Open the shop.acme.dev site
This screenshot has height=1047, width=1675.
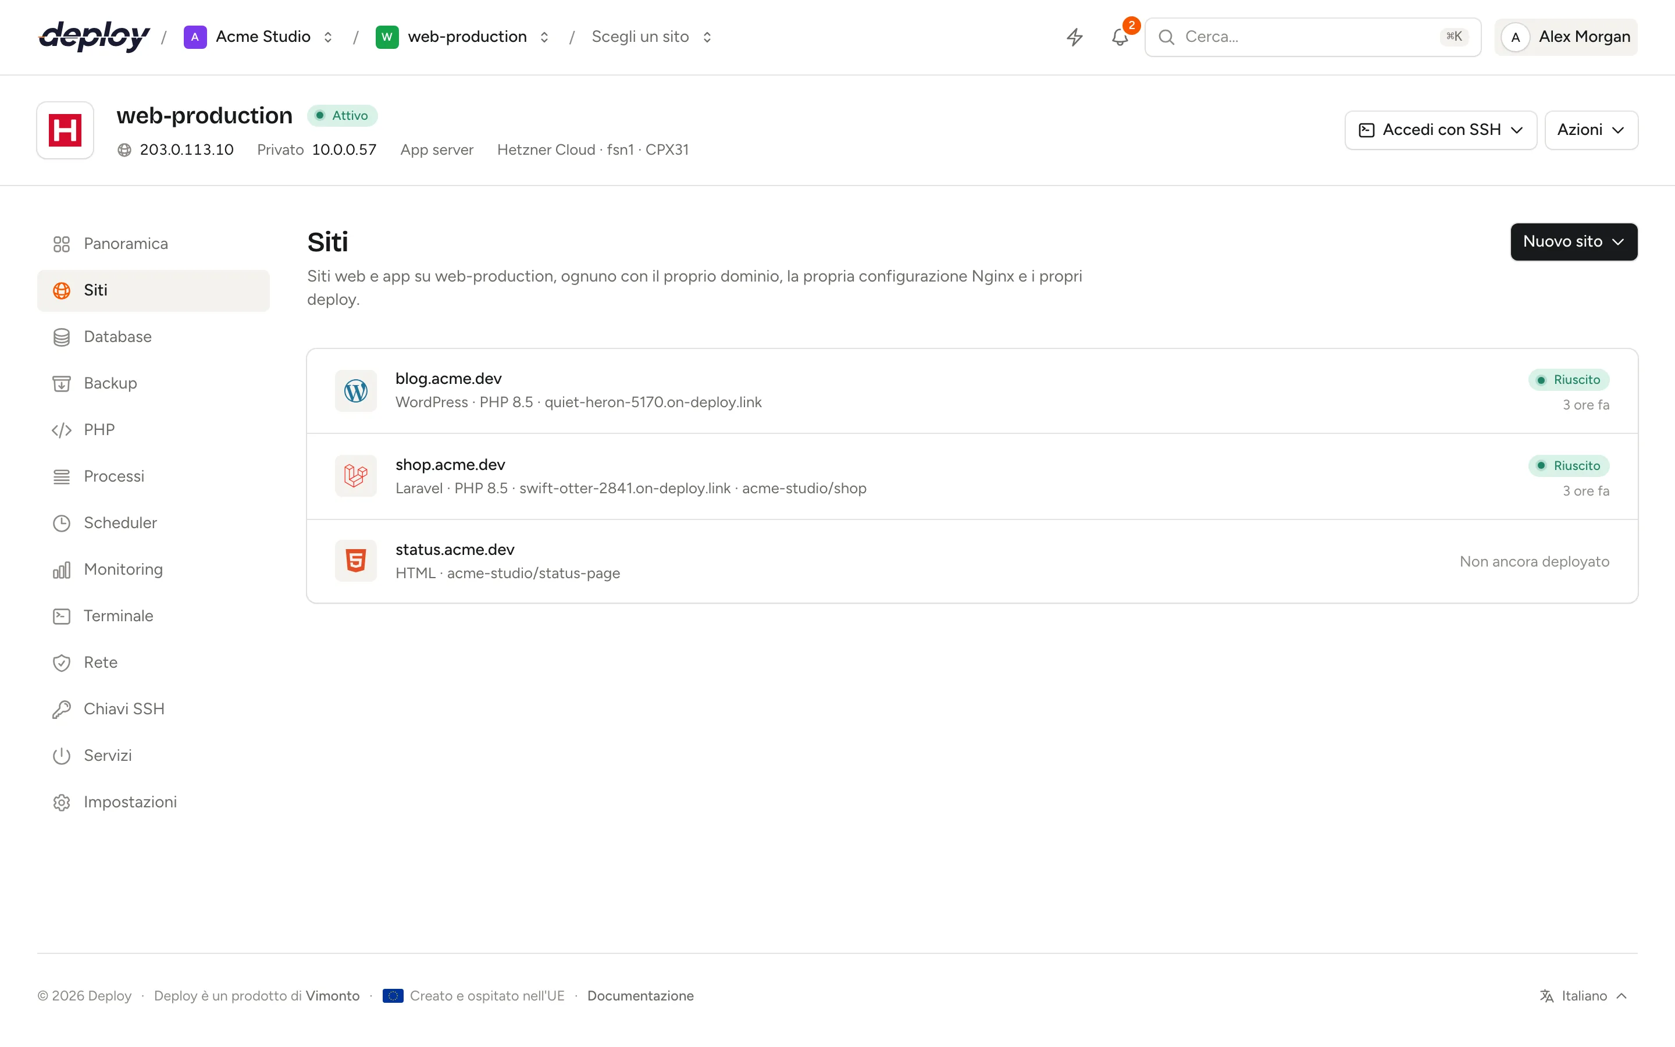click(972, 476)
